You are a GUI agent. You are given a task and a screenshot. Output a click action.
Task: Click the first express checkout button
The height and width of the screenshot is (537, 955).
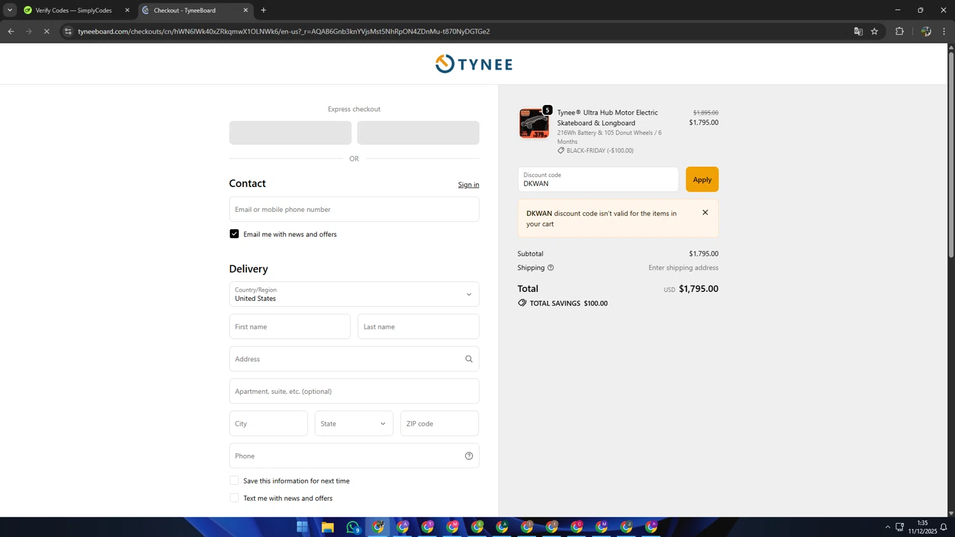click(290, 133)
